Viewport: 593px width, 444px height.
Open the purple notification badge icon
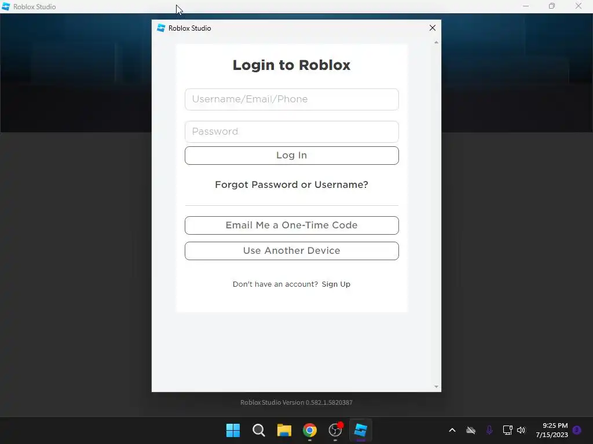point(577,430)
